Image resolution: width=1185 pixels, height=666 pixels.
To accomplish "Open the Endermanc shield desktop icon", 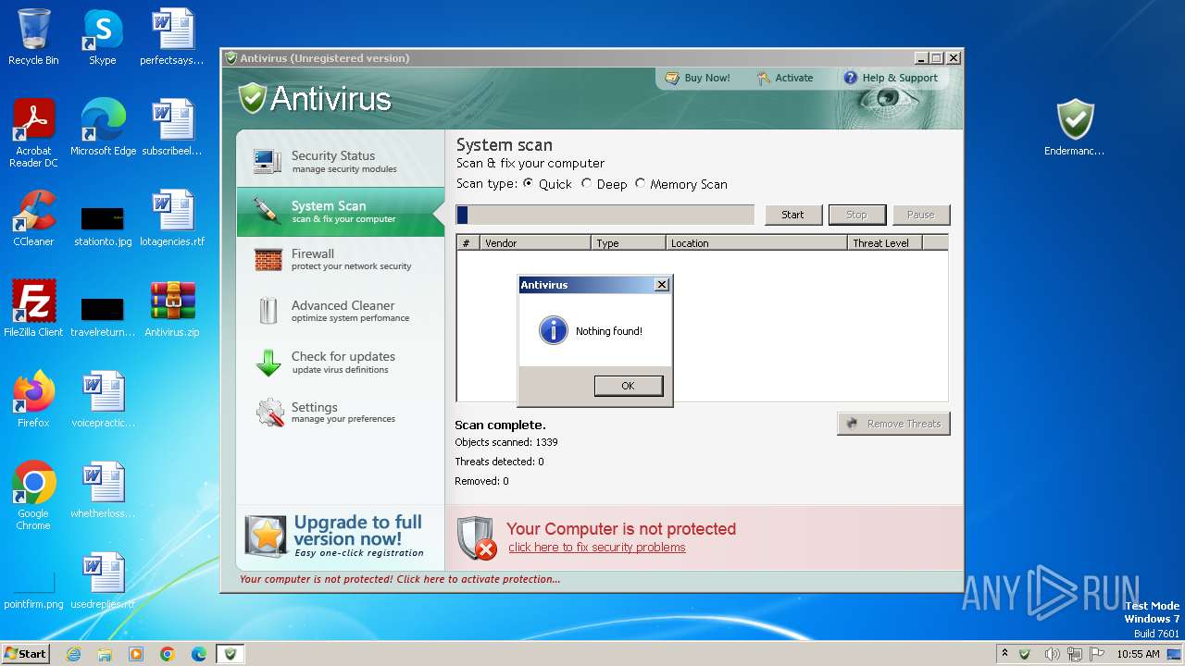I will [1075, 128].
